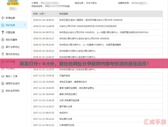Screen dimensions: 168x127
Task: Click timestamp 2017-12-30 10:30:05
Action: [44, 88]
